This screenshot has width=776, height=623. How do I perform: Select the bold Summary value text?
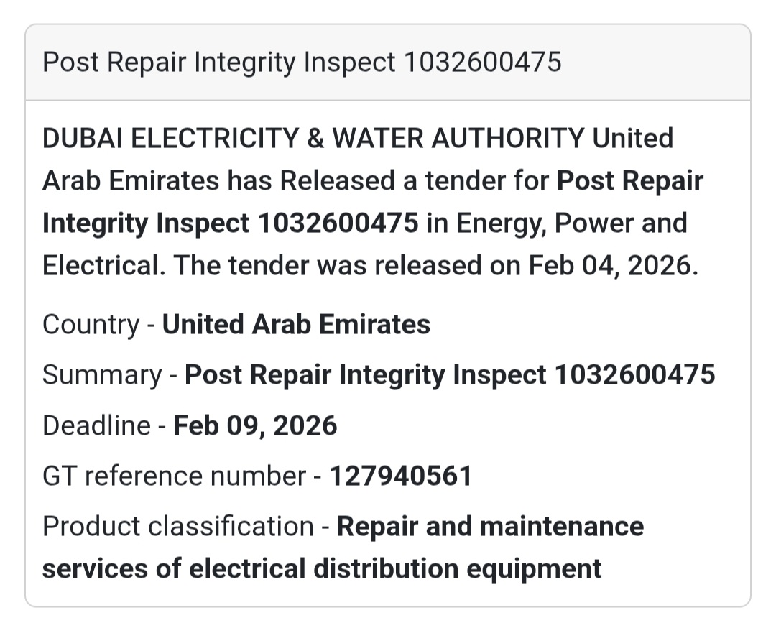[x=450, y=374]
